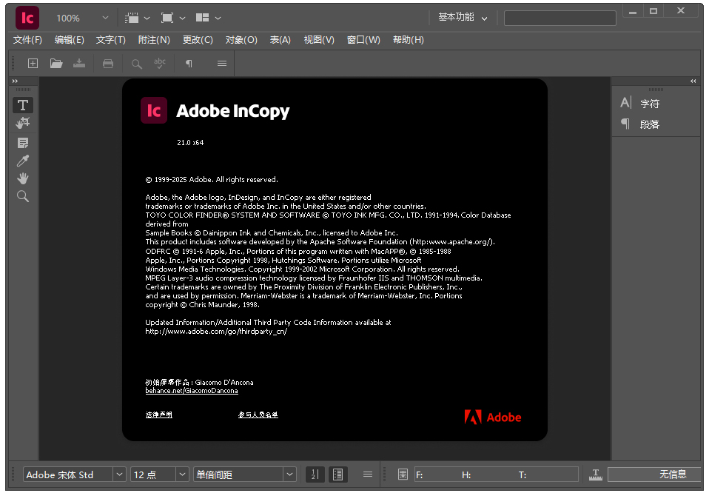The image size is (709, 493).
Task: Select the Zoom tool
Action: tap(23, 195)
